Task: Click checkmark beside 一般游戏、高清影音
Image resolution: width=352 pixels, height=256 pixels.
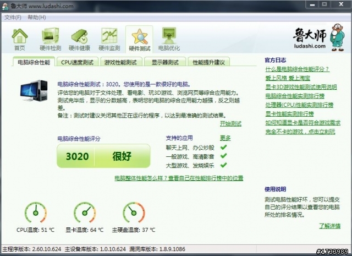Action: pos(223,156)
